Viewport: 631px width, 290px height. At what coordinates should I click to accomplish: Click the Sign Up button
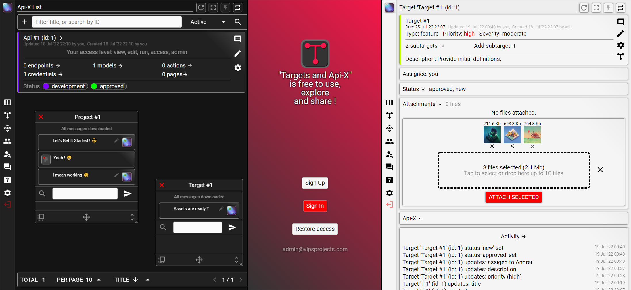pyautogui.click(x=315, y=183)
